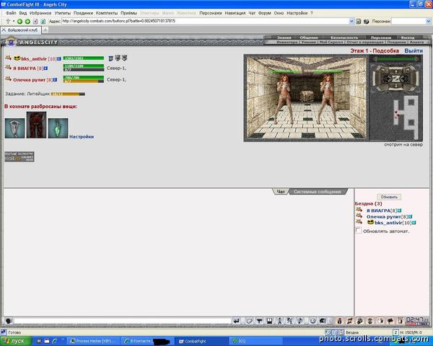This screenshot has width=433, height=346.
Task: Switch to the Чат tab
Action: (281, 192)
